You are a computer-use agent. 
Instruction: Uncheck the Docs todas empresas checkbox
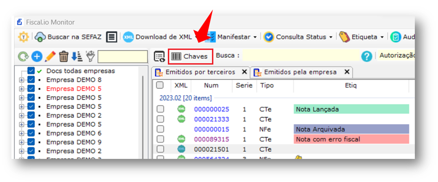31,71
